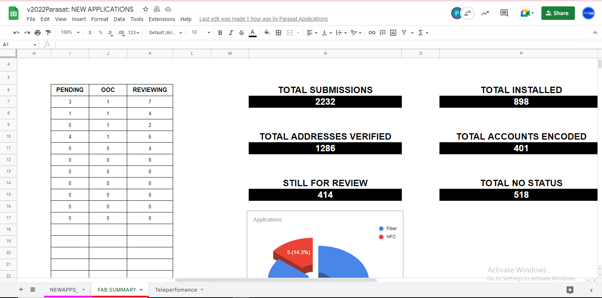This screenshot has height=298, width=602.
Task: Open the File menu
Action: pyautogui.click(x=31, y=19)
